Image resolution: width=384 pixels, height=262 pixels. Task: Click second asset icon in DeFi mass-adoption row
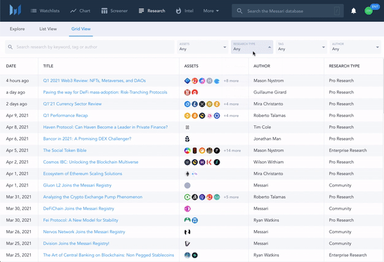[195, 92]
